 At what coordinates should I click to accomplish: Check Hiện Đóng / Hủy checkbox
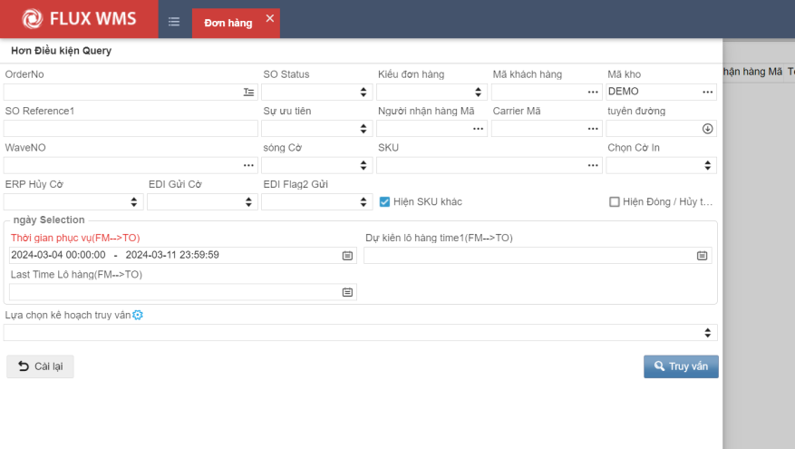[x=614, y=202]
